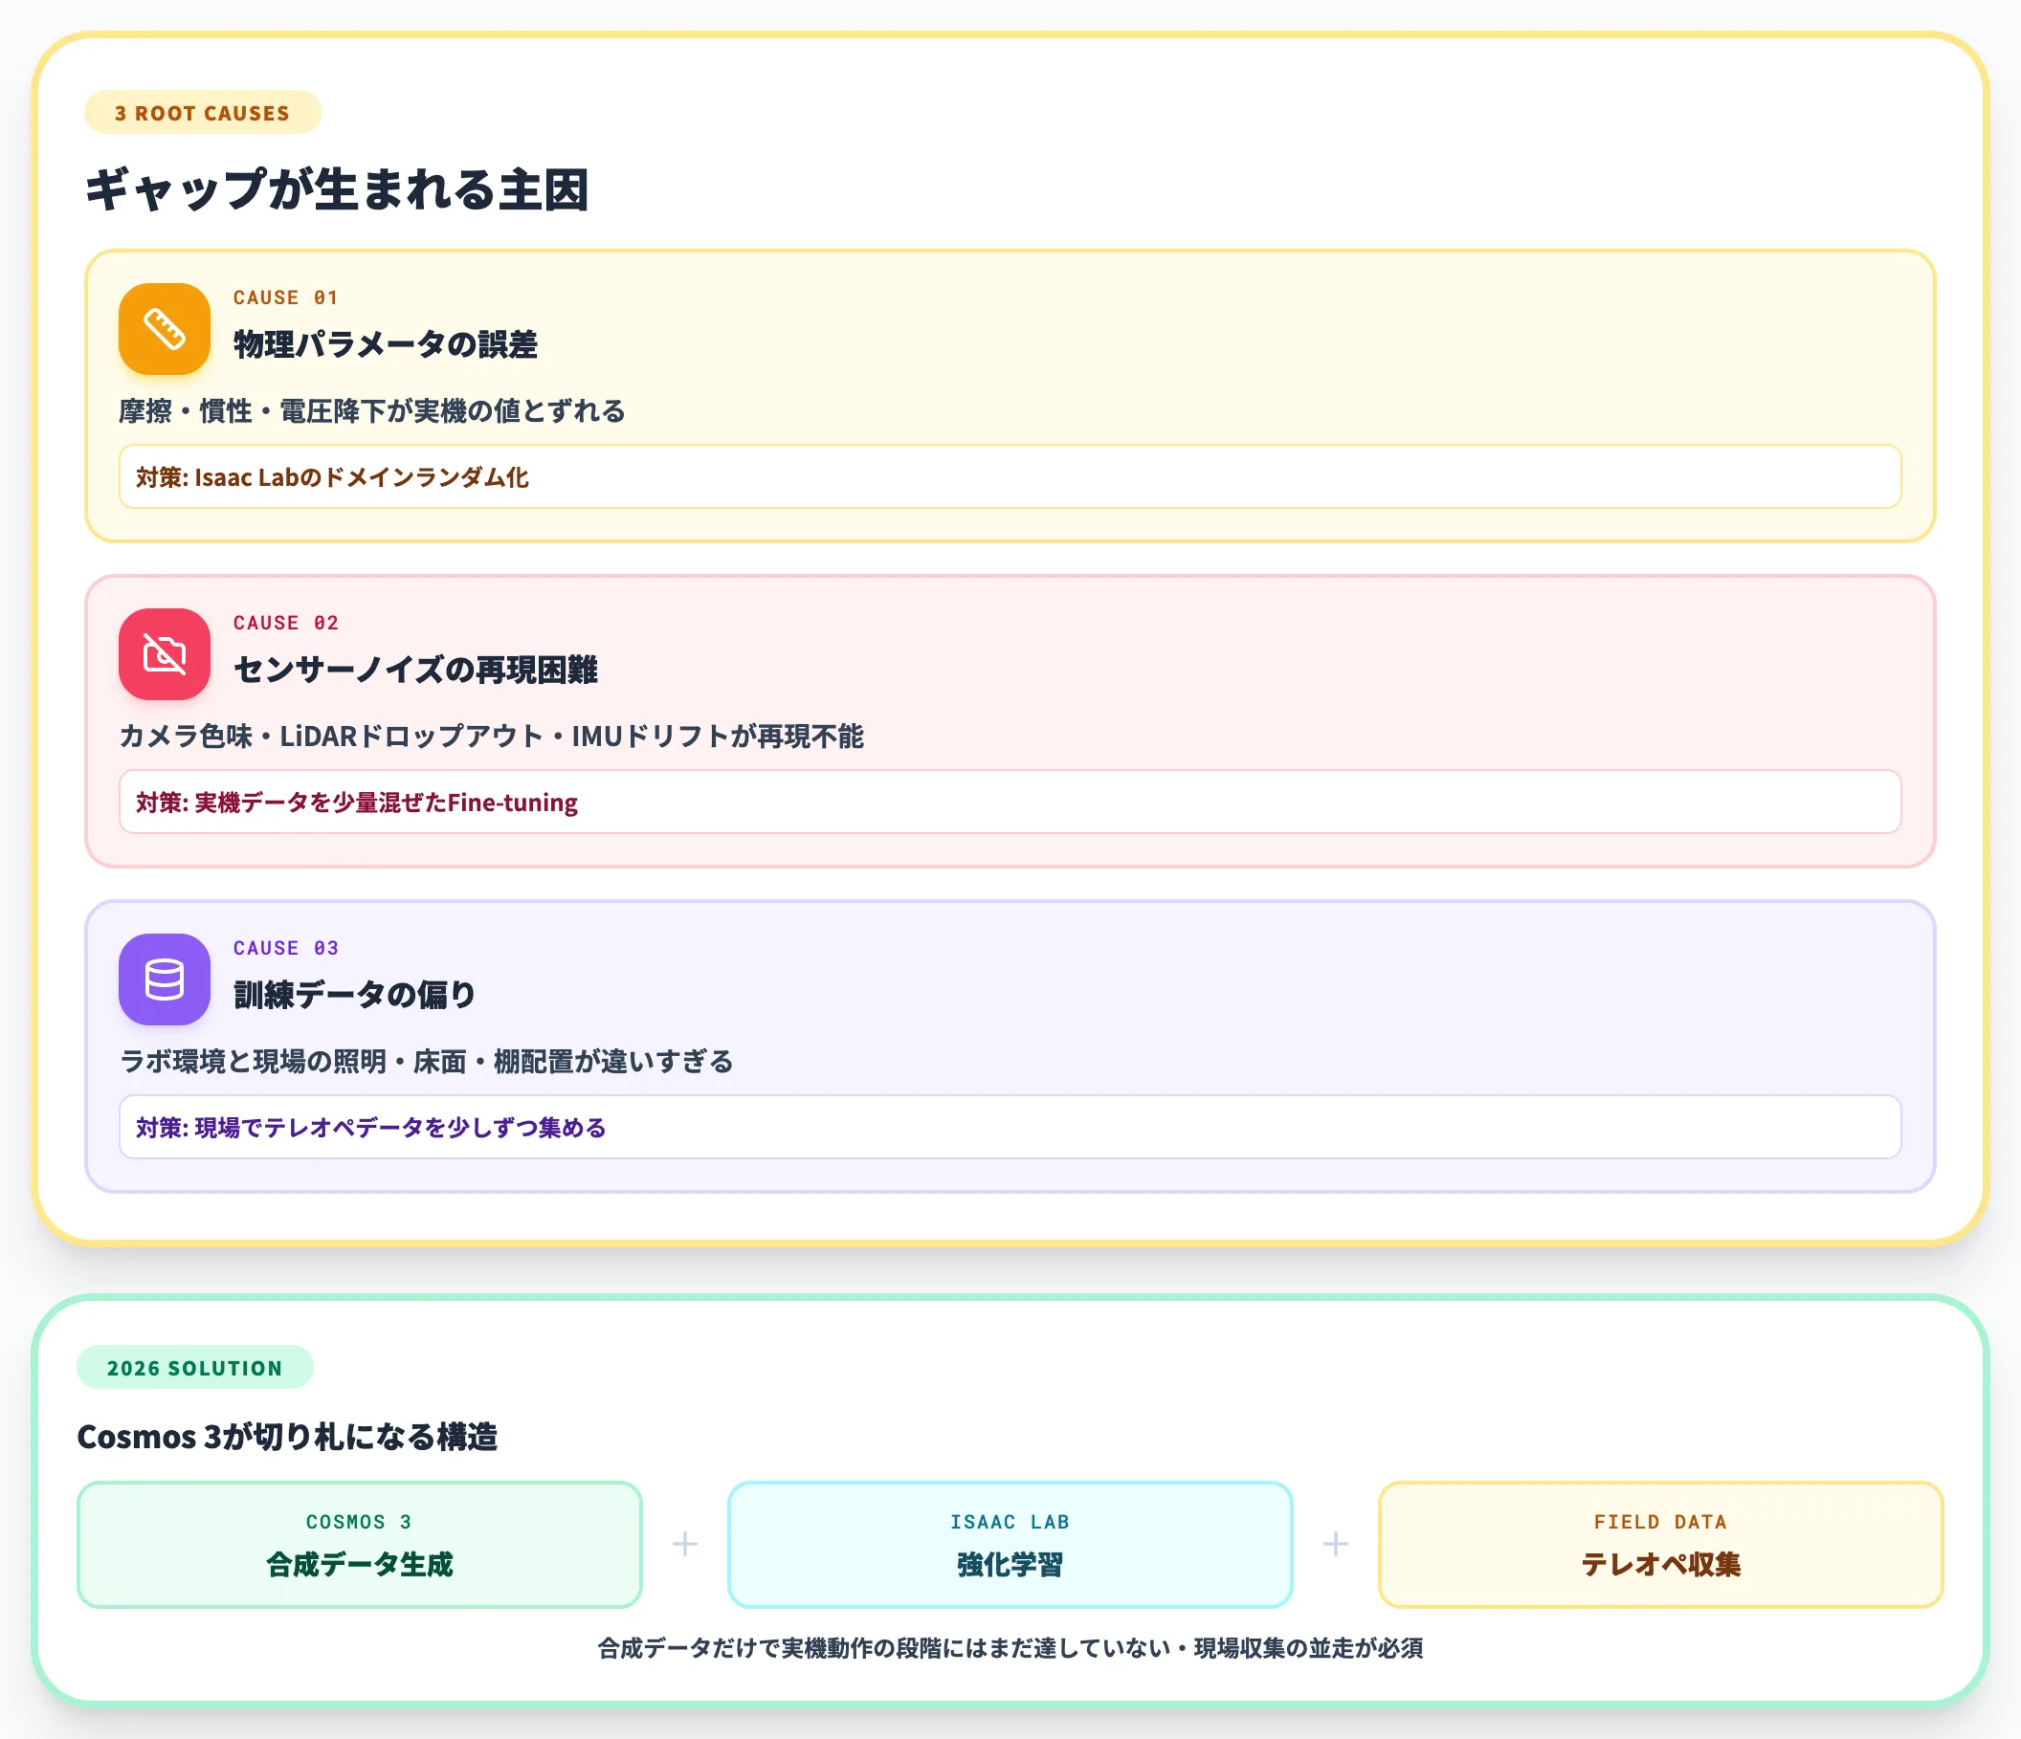This screenshot has width=2021, height=1739.
Task: Click the box '対策: 実機データを少量混ぜたFine-tuning'
Action: pos(1010,803)
